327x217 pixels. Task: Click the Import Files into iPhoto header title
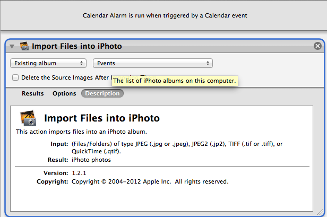(x=77, y=46)
